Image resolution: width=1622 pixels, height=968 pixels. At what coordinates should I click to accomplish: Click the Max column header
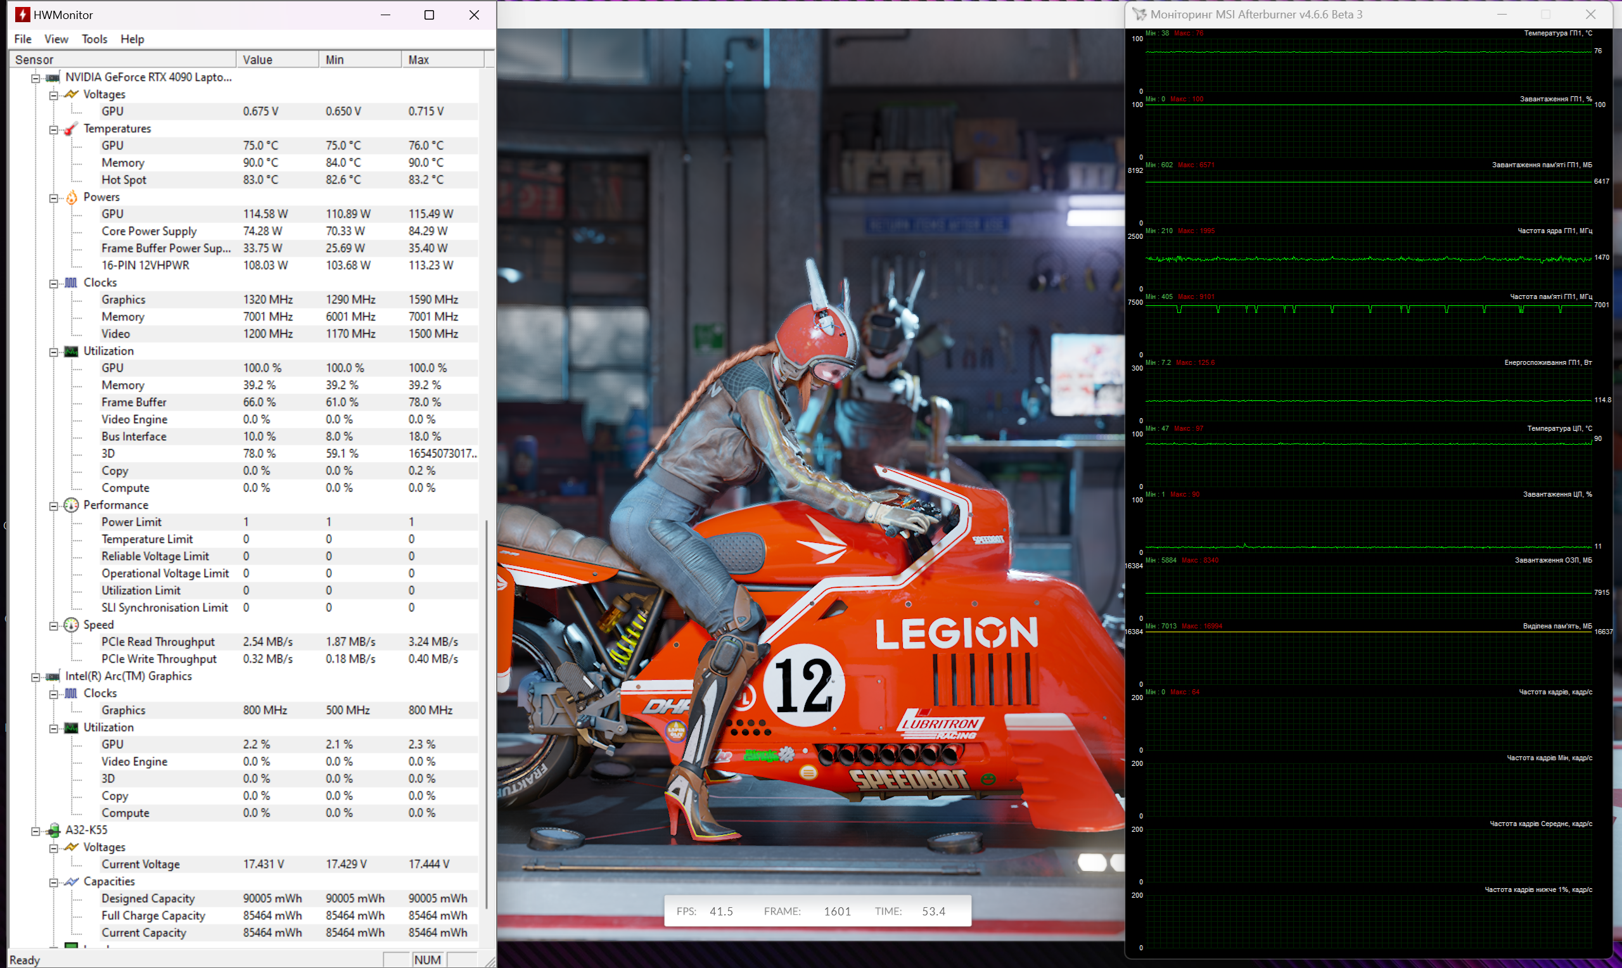442,60
